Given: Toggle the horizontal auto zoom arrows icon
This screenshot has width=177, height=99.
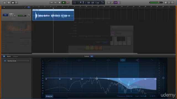Looking at the screenshot, I should pos(25,7).
